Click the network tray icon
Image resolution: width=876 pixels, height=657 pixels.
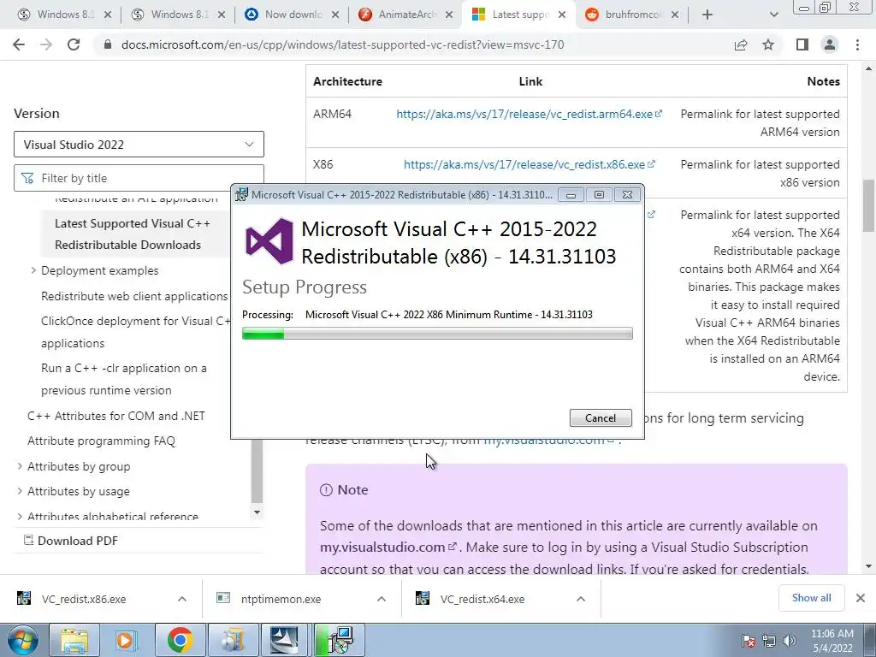pyautogui.click(x=769, y=641)
